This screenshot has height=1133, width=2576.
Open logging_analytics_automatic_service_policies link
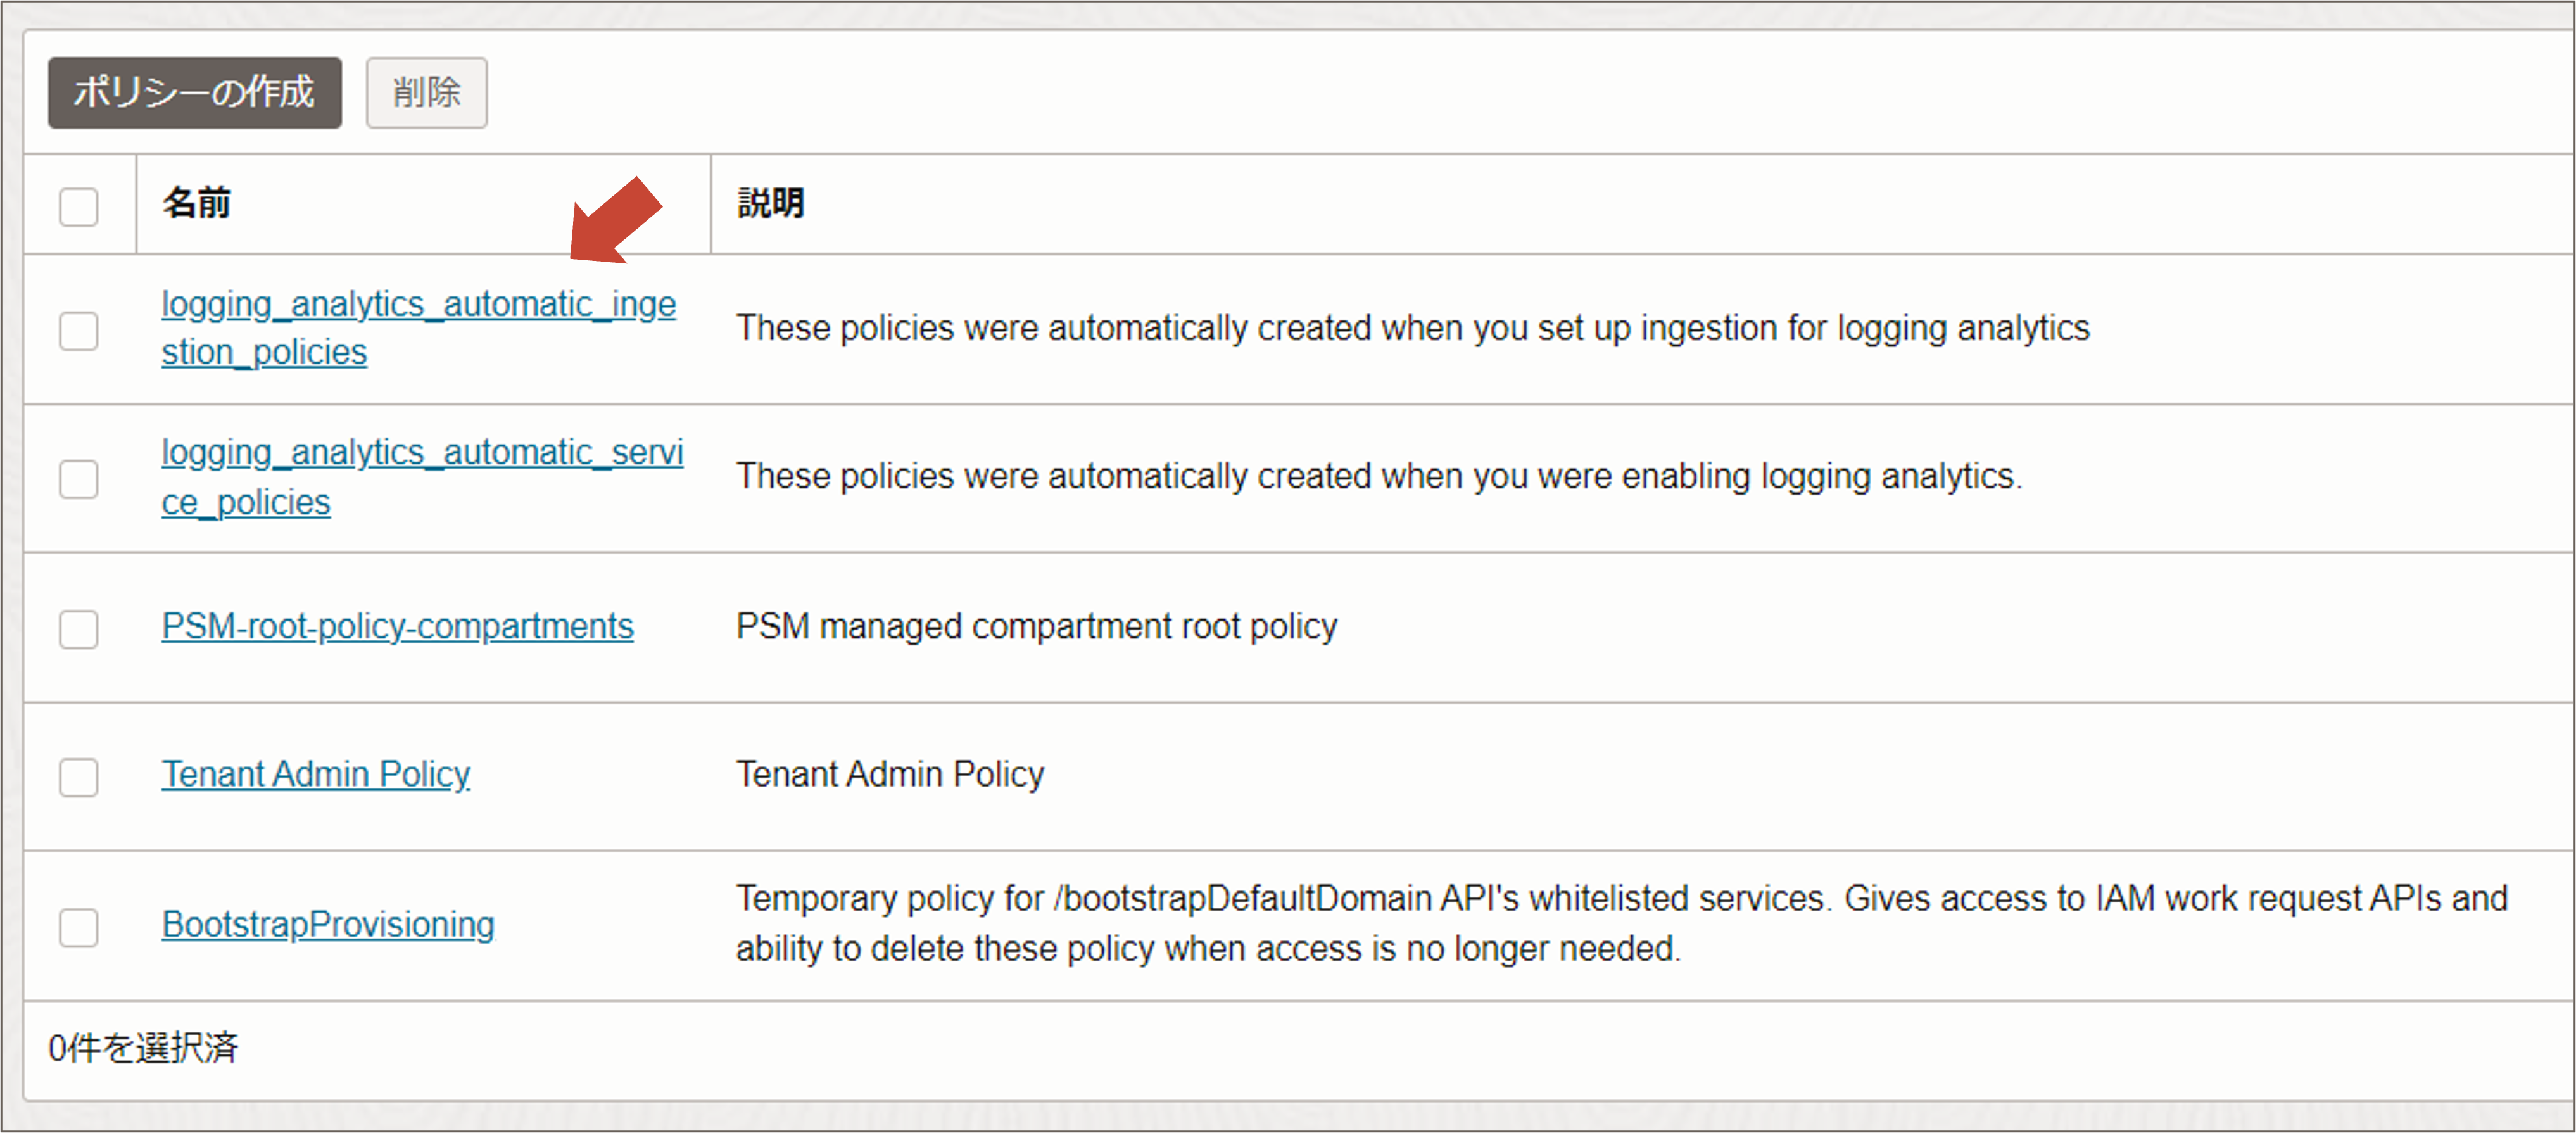pos(421,453)
